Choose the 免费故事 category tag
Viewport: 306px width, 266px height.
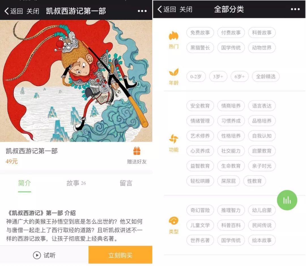pos(200,32)
